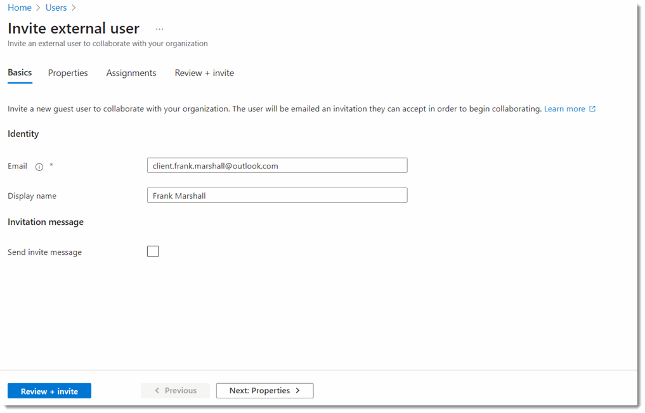Click into the Display name field

coord(277,196)
